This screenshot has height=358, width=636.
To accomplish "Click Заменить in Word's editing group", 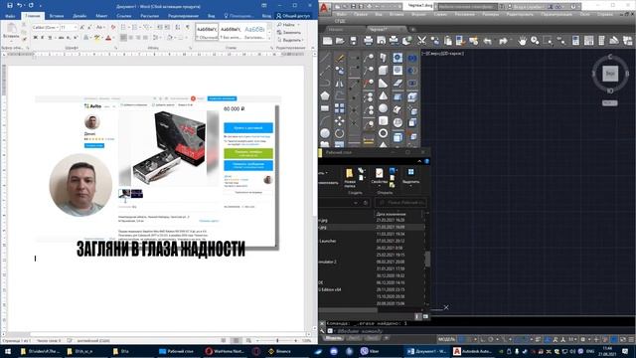I will [289, 32].
